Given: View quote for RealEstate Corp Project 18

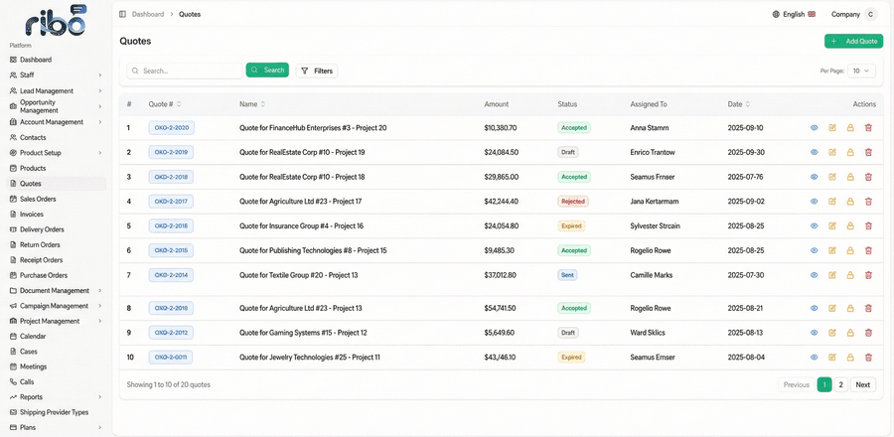Looking at the screenshot, I should [815, 177].
